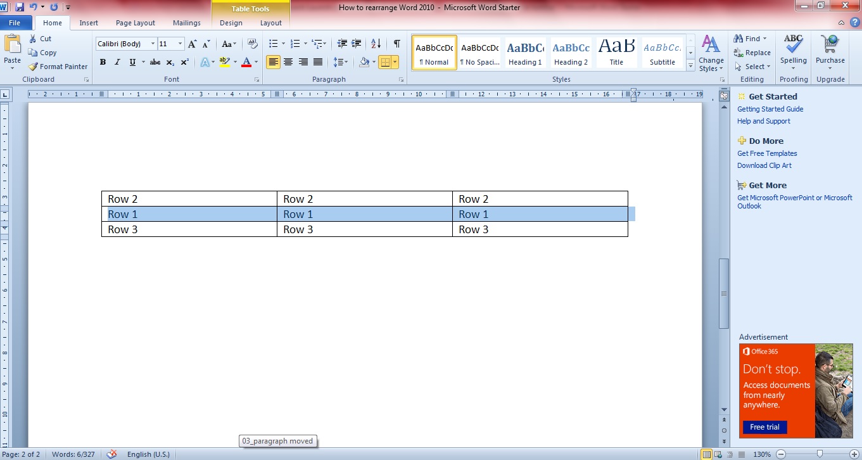Decrease the paragraph indent
862x460 pixels.
click(x=343, y=44)
